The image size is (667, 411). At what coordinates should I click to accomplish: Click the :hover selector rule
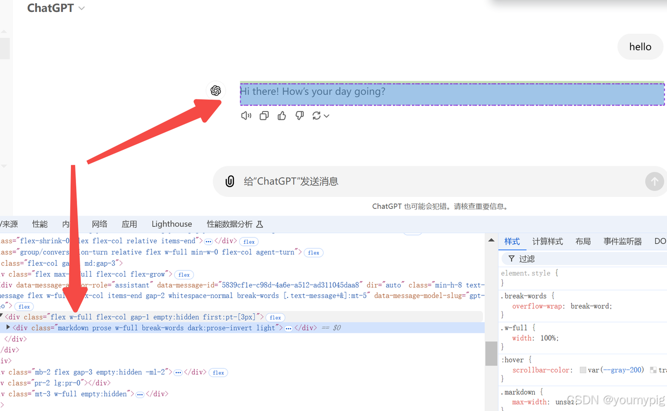point(512,359)
